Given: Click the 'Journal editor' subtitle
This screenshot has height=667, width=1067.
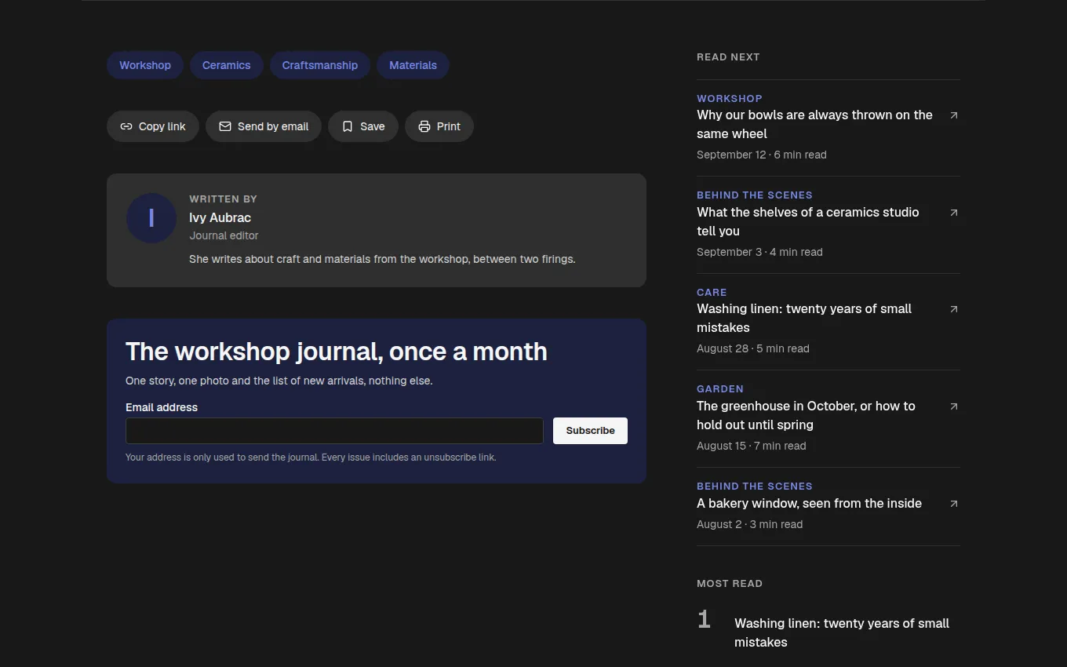Looking at the screenshot, I should [x=224, y=235].
